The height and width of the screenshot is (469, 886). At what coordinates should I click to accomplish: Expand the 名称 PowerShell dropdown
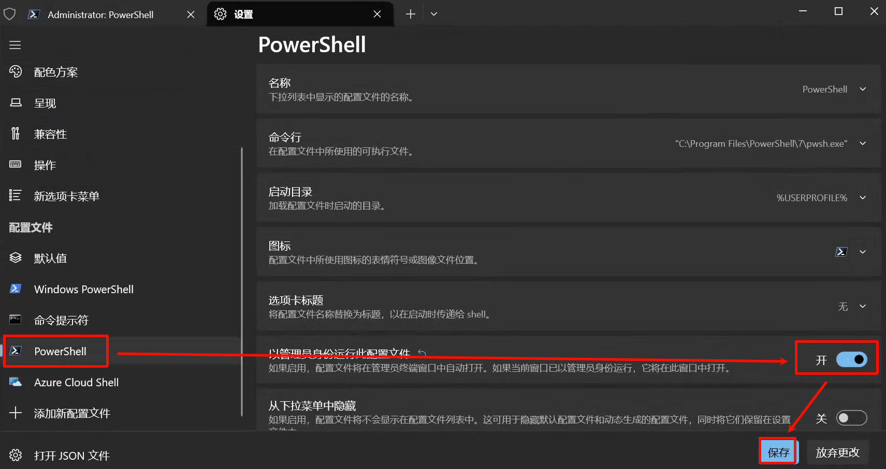(x=862, y=89)
